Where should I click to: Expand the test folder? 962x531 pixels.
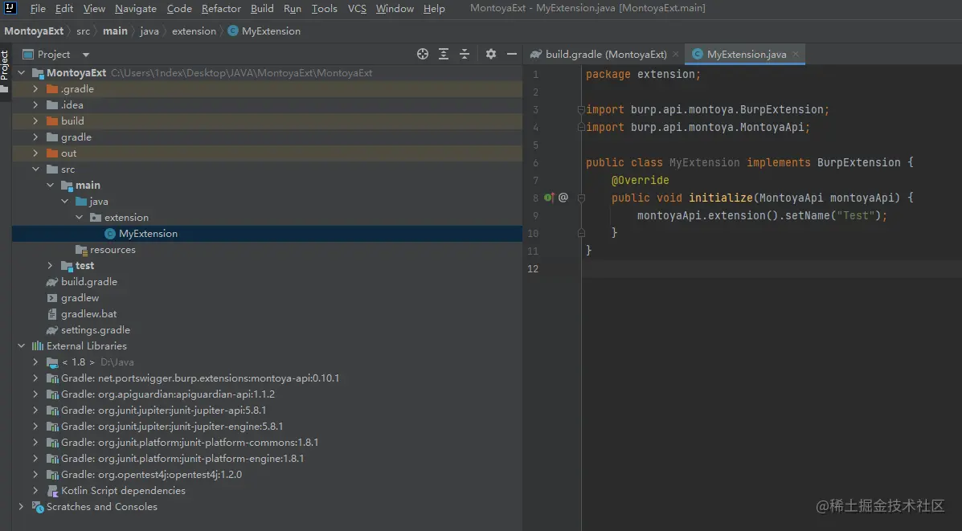click(x=50, y=266)
